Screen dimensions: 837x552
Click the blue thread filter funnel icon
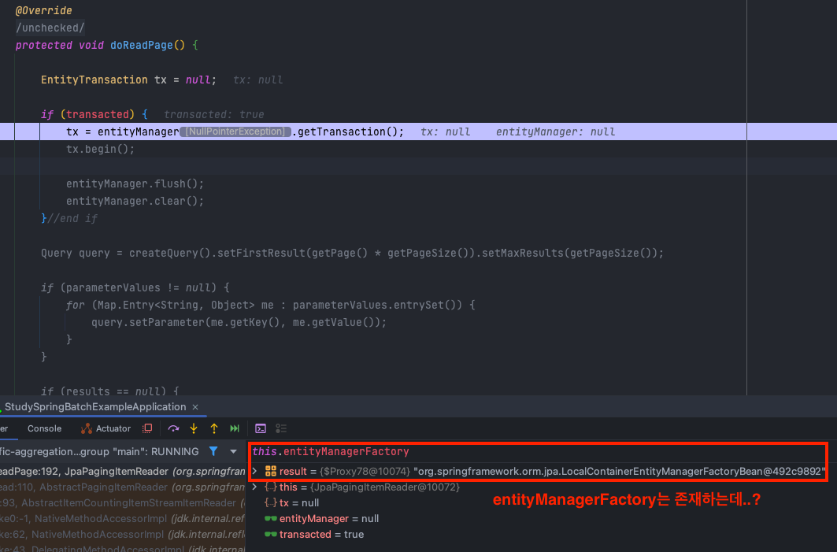[213, 451]
